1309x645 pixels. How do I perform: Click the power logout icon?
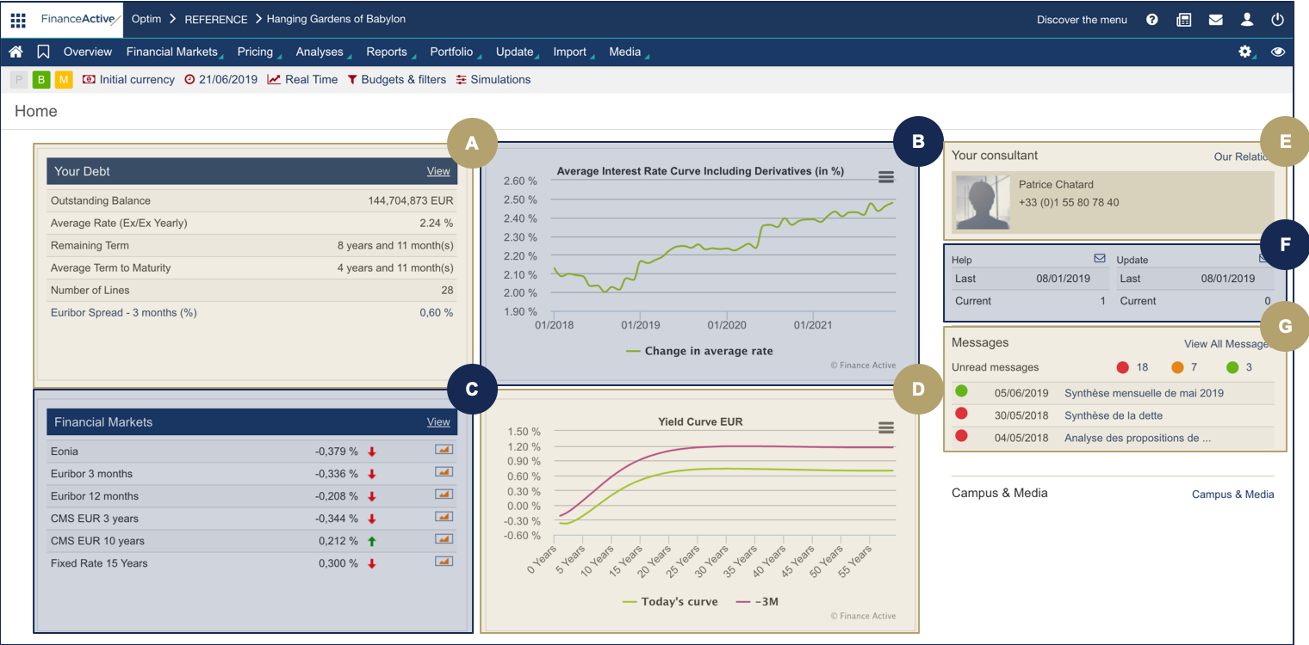pos(1277,20)
